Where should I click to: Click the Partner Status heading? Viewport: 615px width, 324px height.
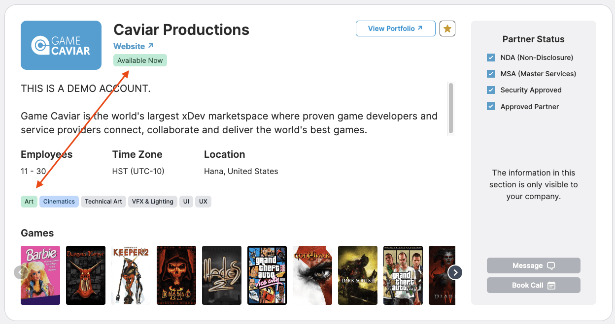(x=534, y=39)
